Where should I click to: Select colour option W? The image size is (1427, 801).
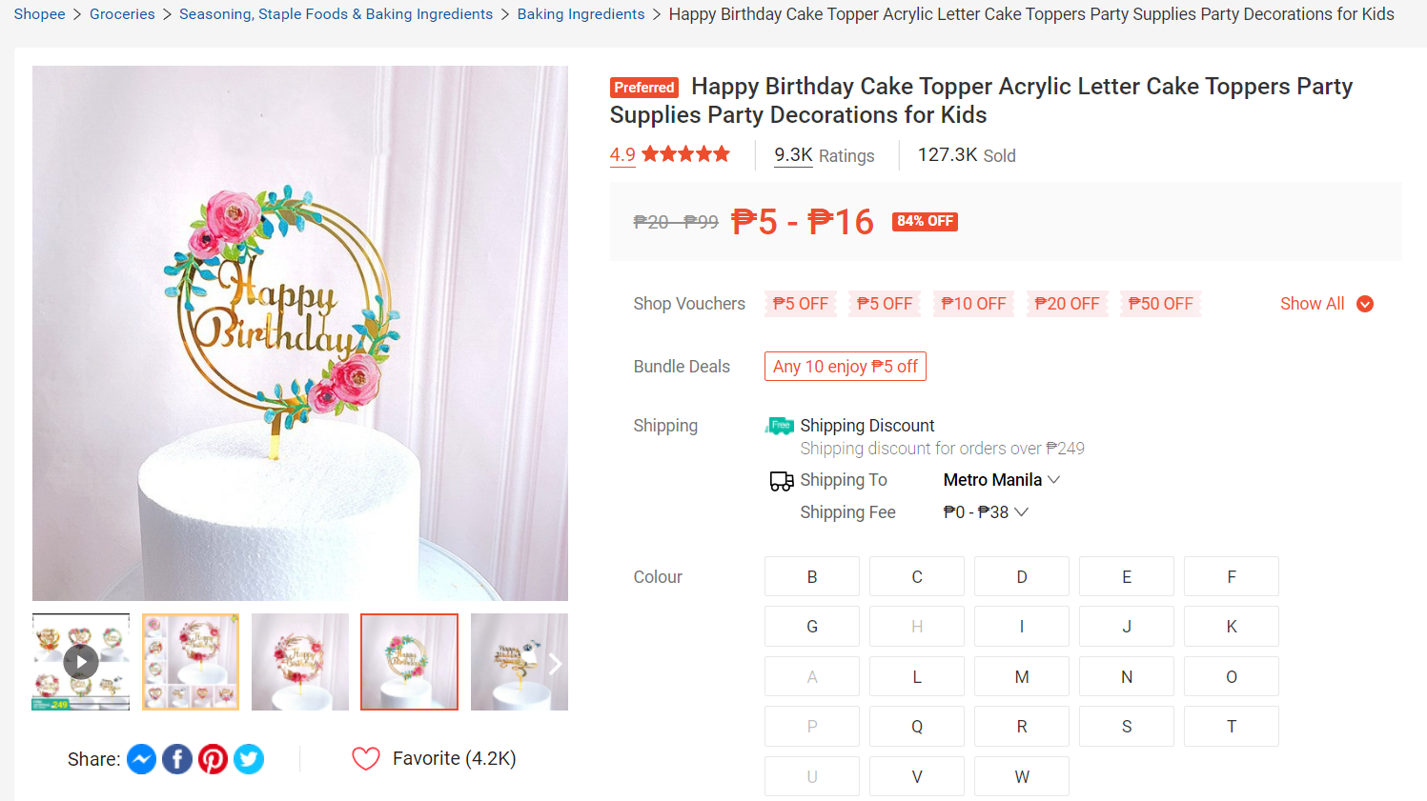point(1022,777)
